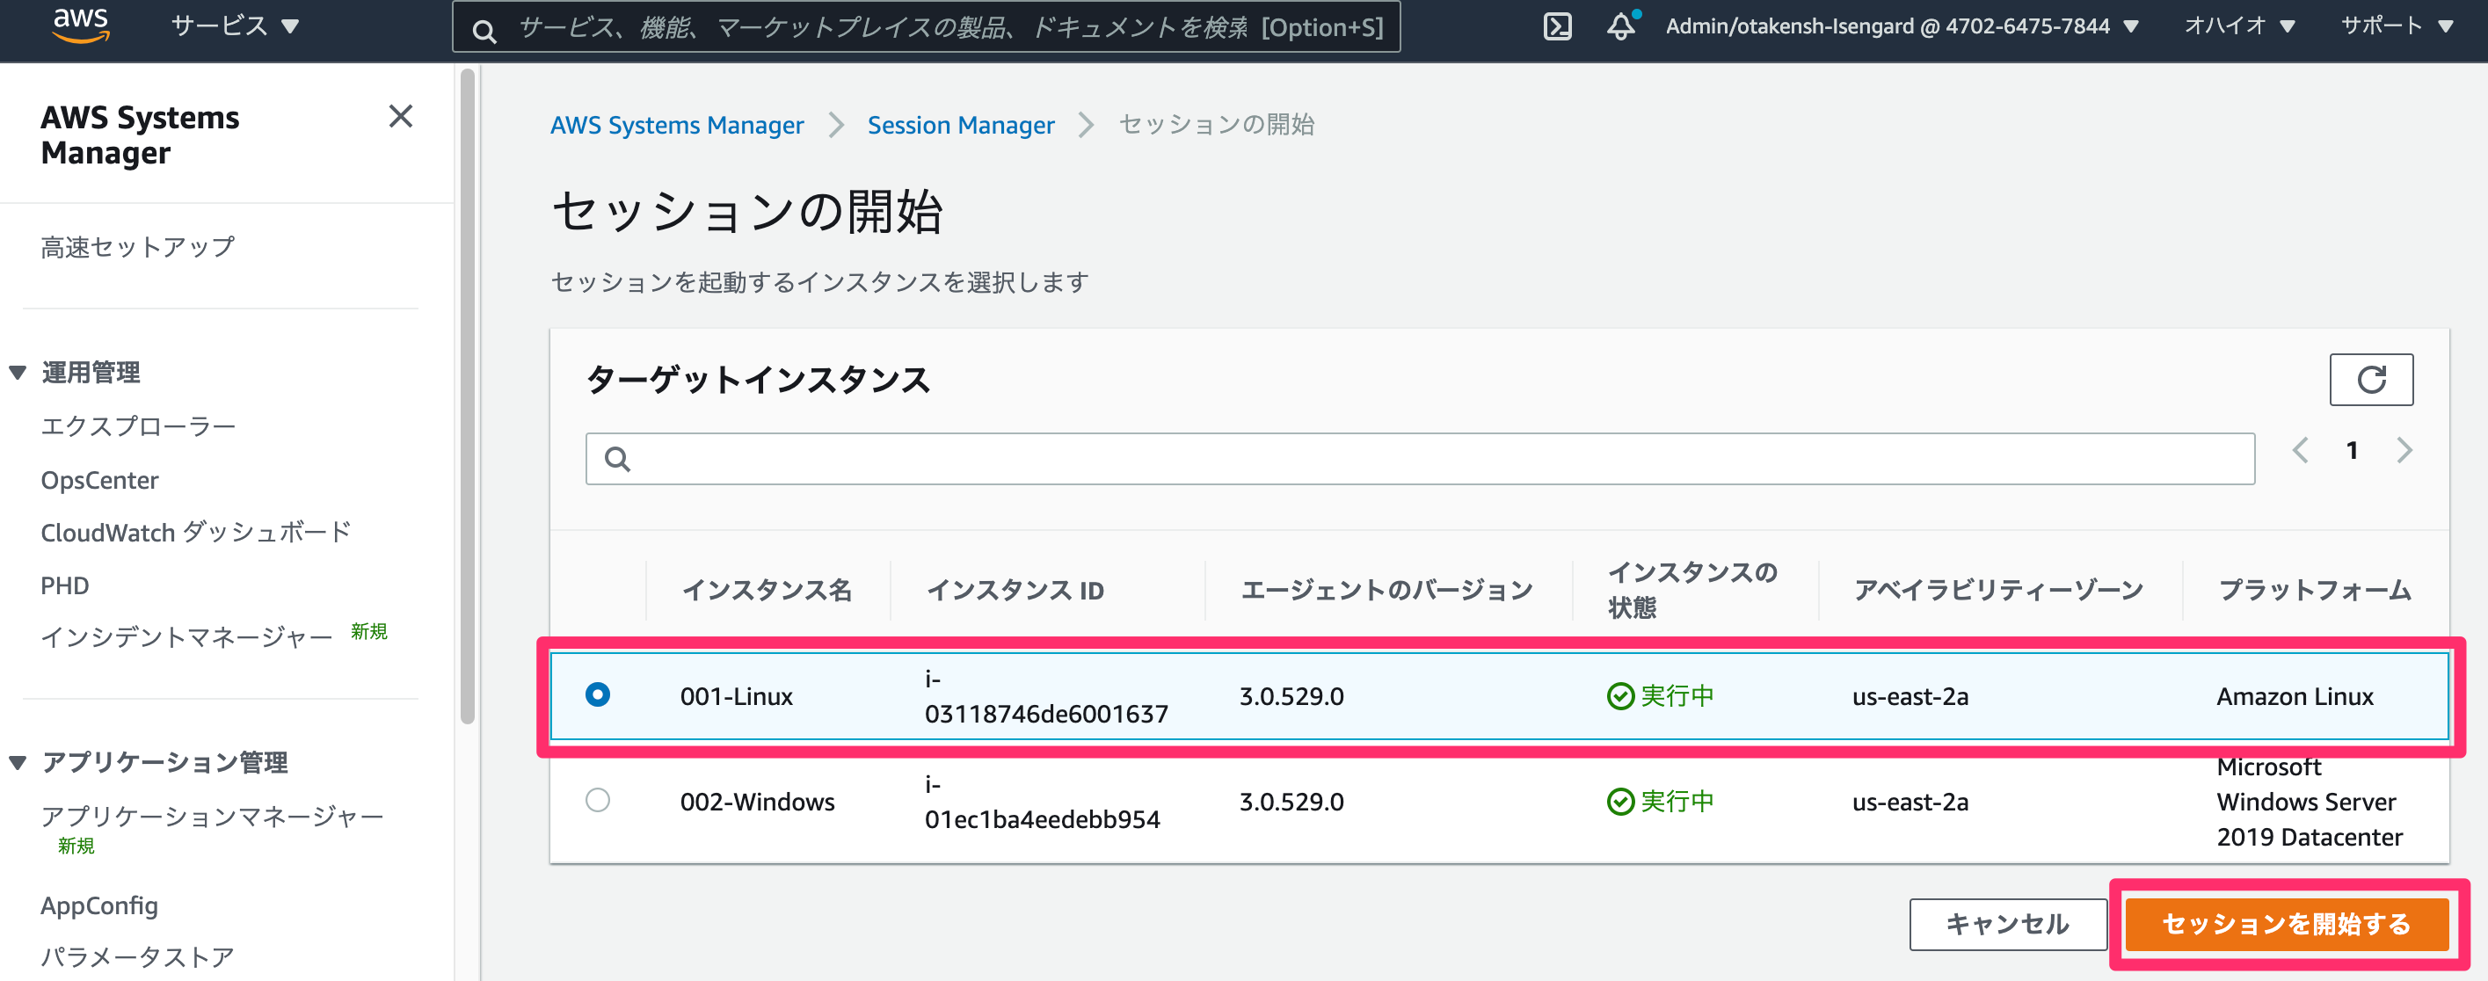Open the サポート support dropdown
The image size is (2488, 981).
(x=2397, y=26)
